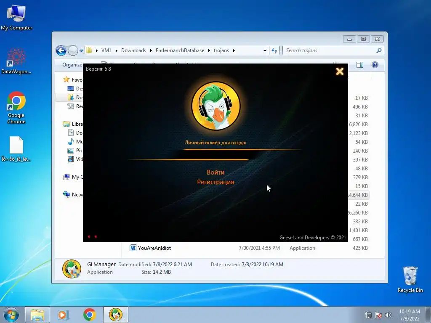Focus the personal number input field
The image size is (431, 323).
click(215, 155)
